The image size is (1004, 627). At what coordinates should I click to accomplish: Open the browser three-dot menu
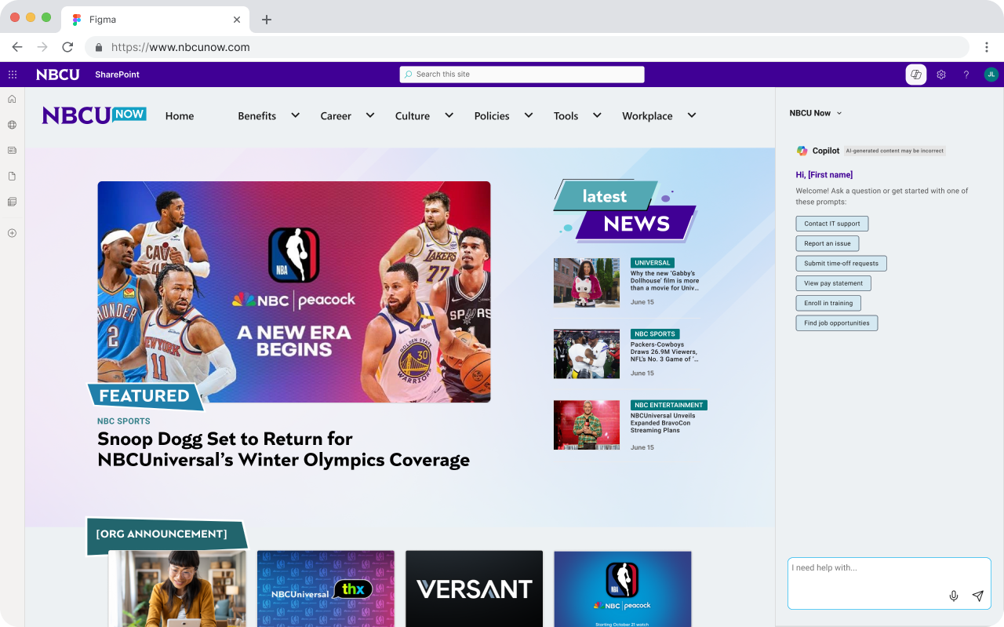coord(988,47)
